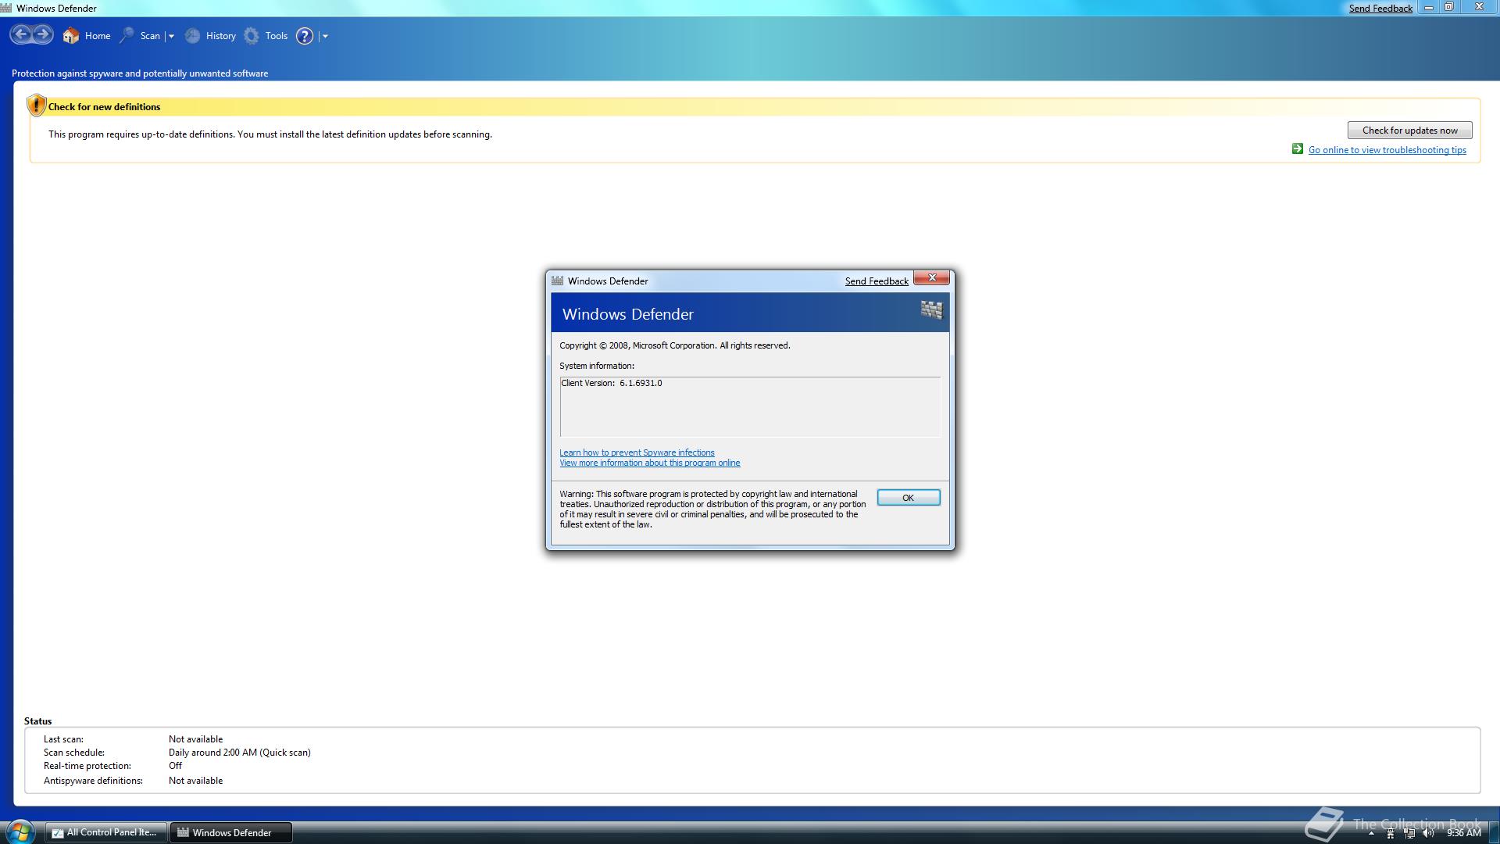Click the System information text box
Image resolution: width=1500 pixels, height=844 pixels.
coord(750,406)
